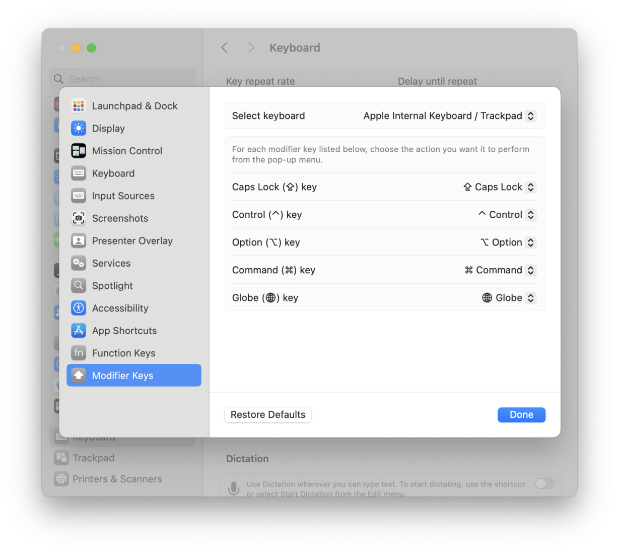
Task: Select the Display sun icon
Action: [79, 129]
